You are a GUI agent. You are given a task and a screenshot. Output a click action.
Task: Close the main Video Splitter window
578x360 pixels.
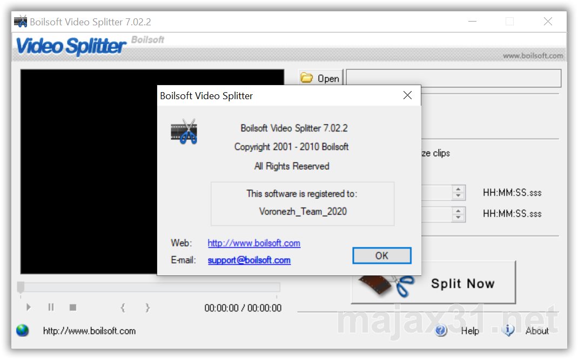[x=548, y=22]
